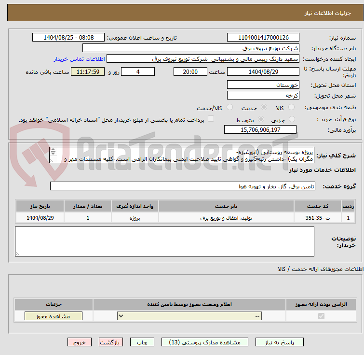This screenshot has width=364, height=355.
Task: Toggle the mandatory permit checkbox
Action: (x=321, y=316)
